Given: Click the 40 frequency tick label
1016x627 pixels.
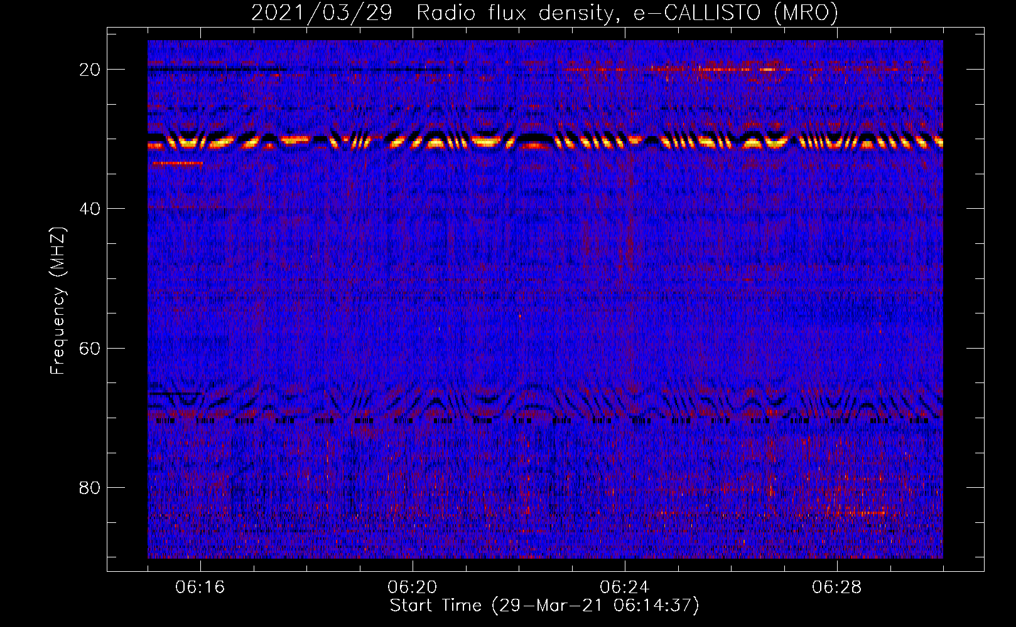Looking at the screenshot, I should (x=90, y=209).
